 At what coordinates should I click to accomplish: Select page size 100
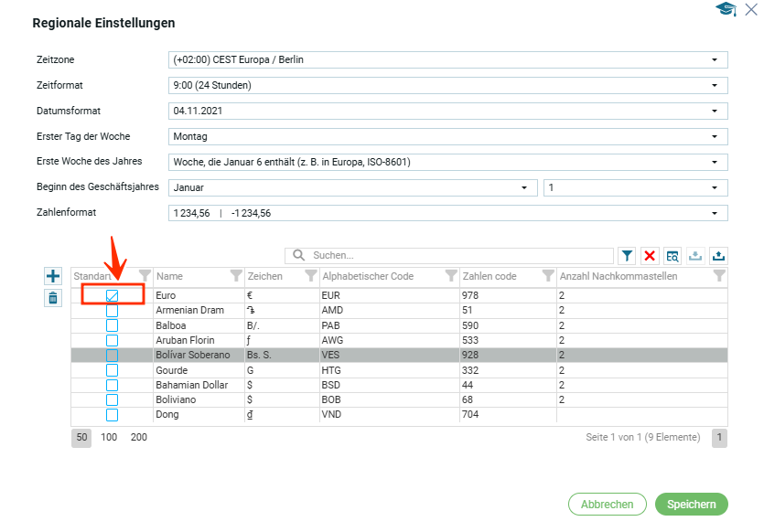pyautogui.click(x=109, y=438)
